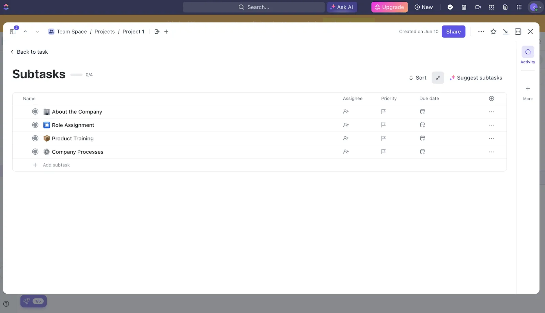Open the Activity panel
Screen dimensions: 545x313
coord(528,55)
